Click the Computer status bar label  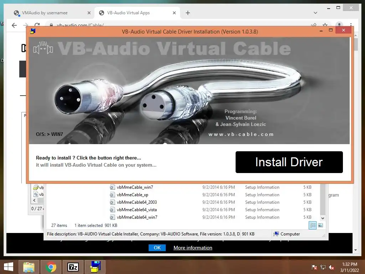[x=290, y=234]
